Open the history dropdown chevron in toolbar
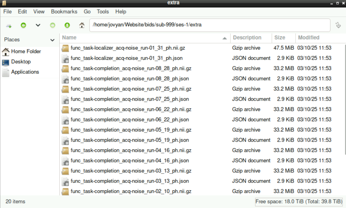 click(x=38, y=25)
